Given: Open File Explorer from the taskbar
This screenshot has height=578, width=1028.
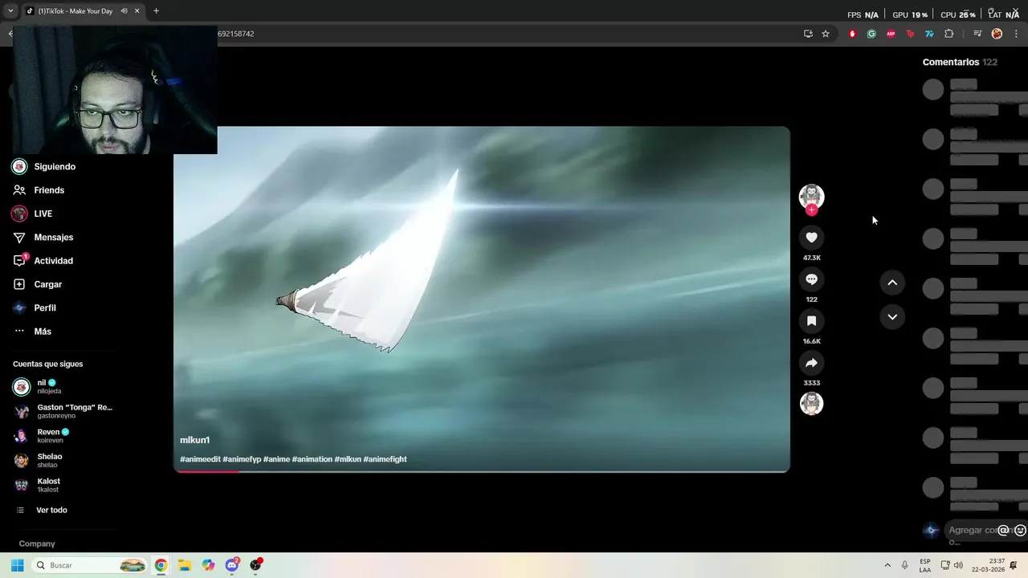Looking at the screenshot, I should [184, 565].
